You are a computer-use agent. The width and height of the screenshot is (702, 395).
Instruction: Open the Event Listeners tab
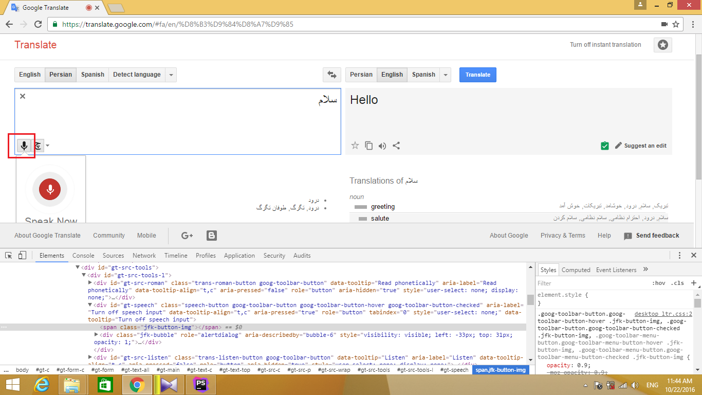pyautogui.click(x=616, y=270)
